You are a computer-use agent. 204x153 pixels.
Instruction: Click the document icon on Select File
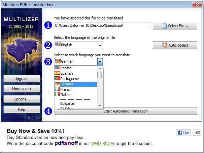(x=164, y=26)
